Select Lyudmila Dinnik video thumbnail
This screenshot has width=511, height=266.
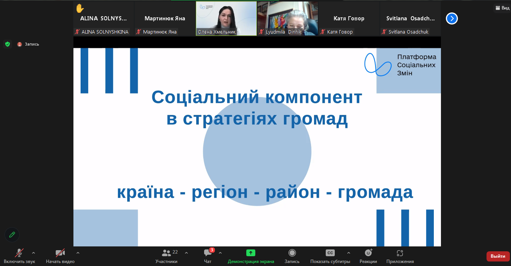pyautogui.click(x=288, y=18)
